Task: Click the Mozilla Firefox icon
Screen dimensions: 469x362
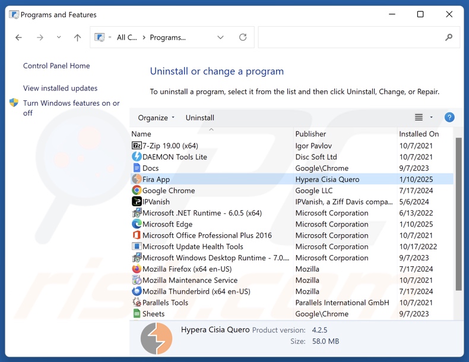Action: [137, 269]
